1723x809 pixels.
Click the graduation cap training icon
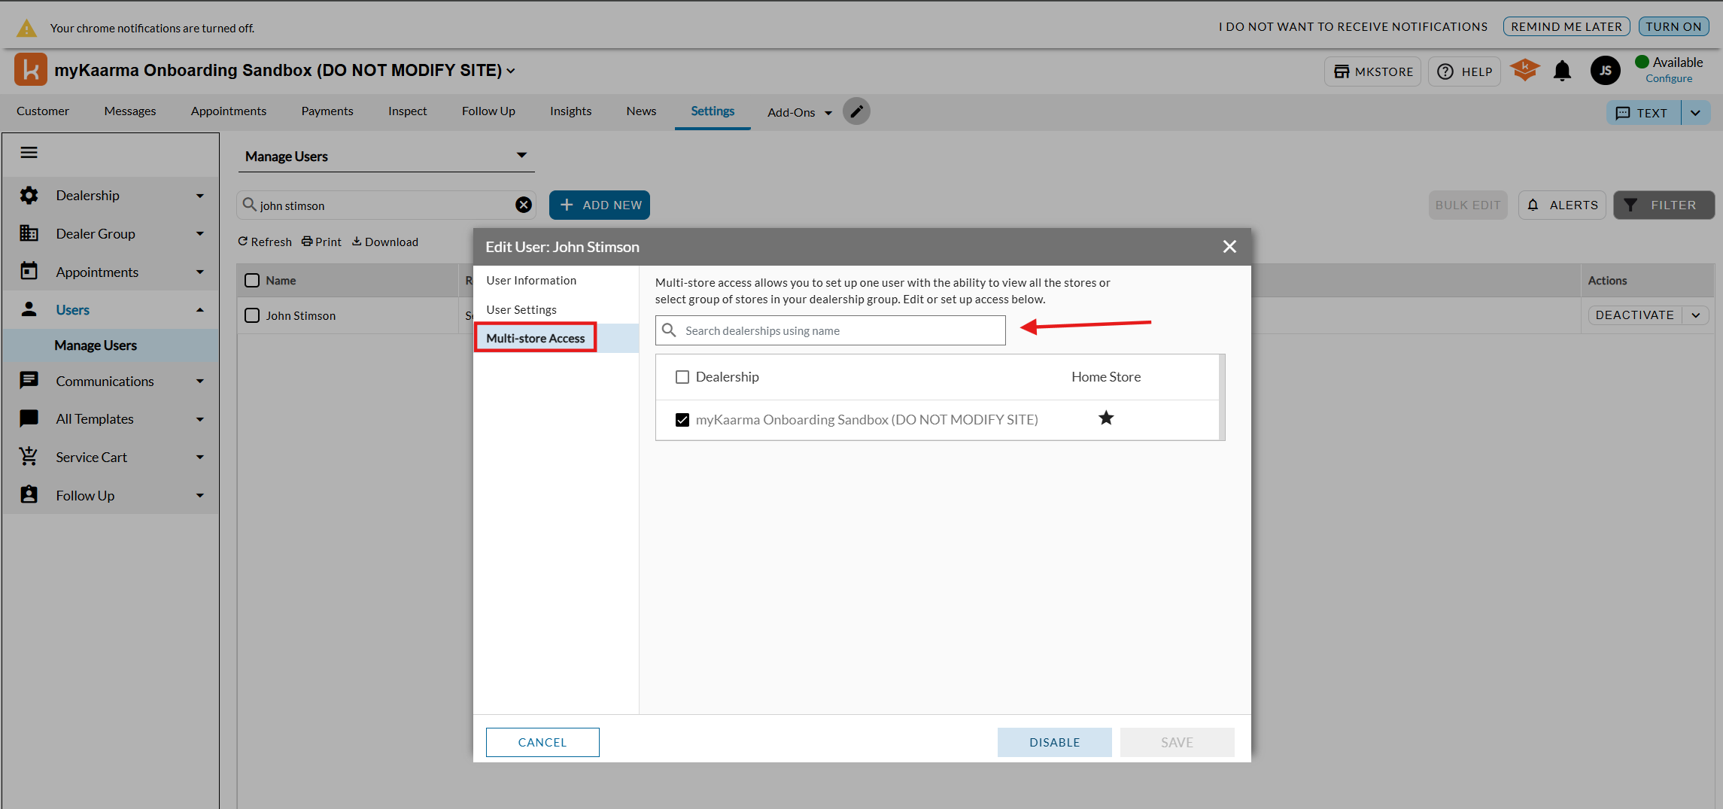[1524, 71]
